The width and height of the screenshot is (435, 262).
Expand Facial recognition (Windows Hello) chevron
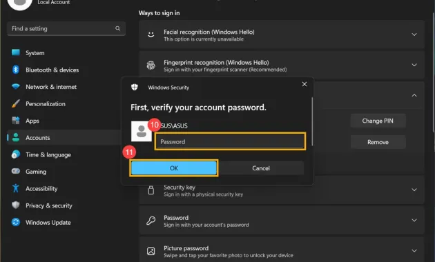pos(414,34)
